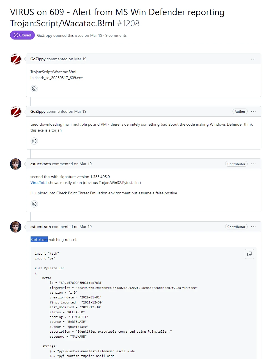Click the GoZippy avatar on the second comment
The image size is (267, 359).
click(x=16, y=112)
